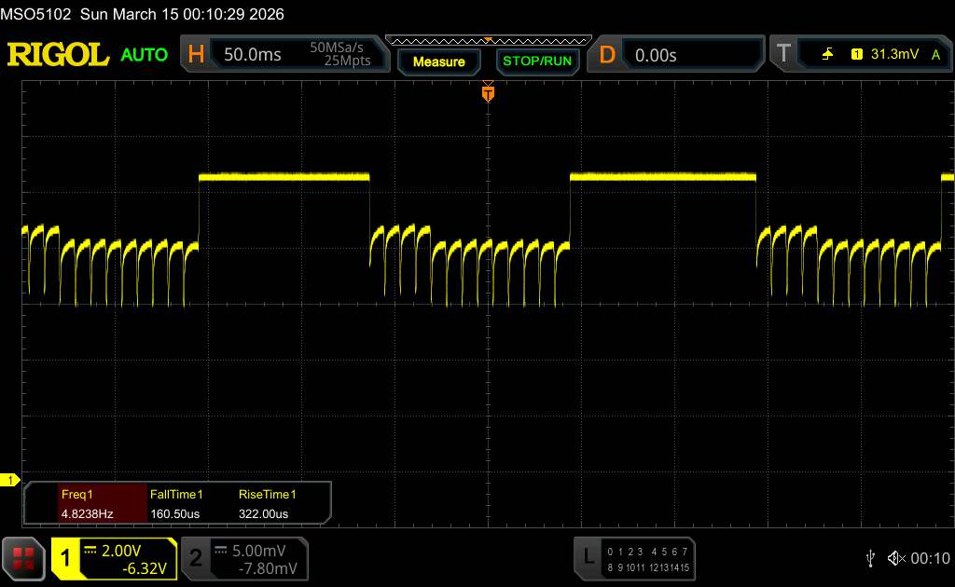Select the Freq1 measurement result

click(86, 503)
